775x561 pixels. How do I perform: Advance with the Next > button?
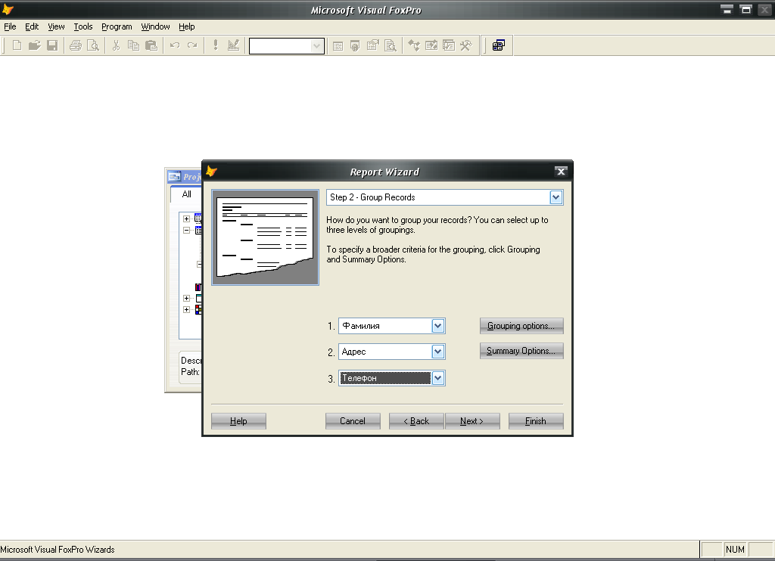pyautogui.click(x=472, y=421)
